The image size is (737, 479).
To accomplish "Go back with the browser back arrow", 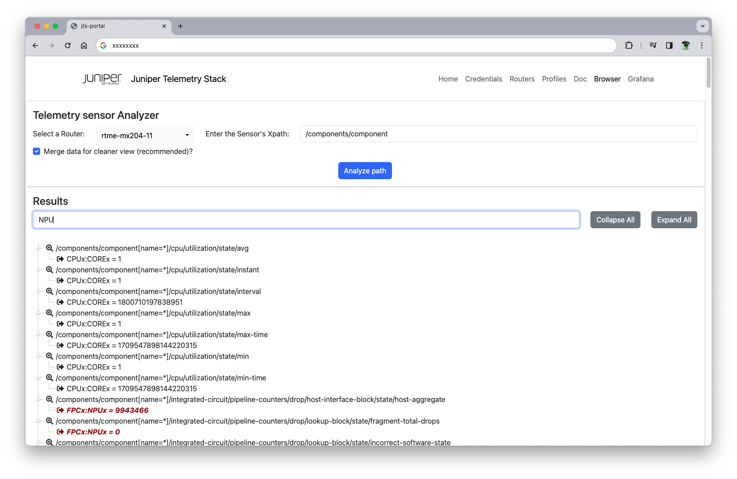I will click(35, 45).
